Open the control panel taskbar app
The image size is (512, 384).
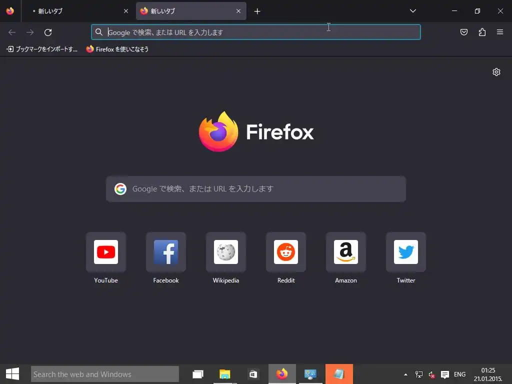click(x=310, y=374)
